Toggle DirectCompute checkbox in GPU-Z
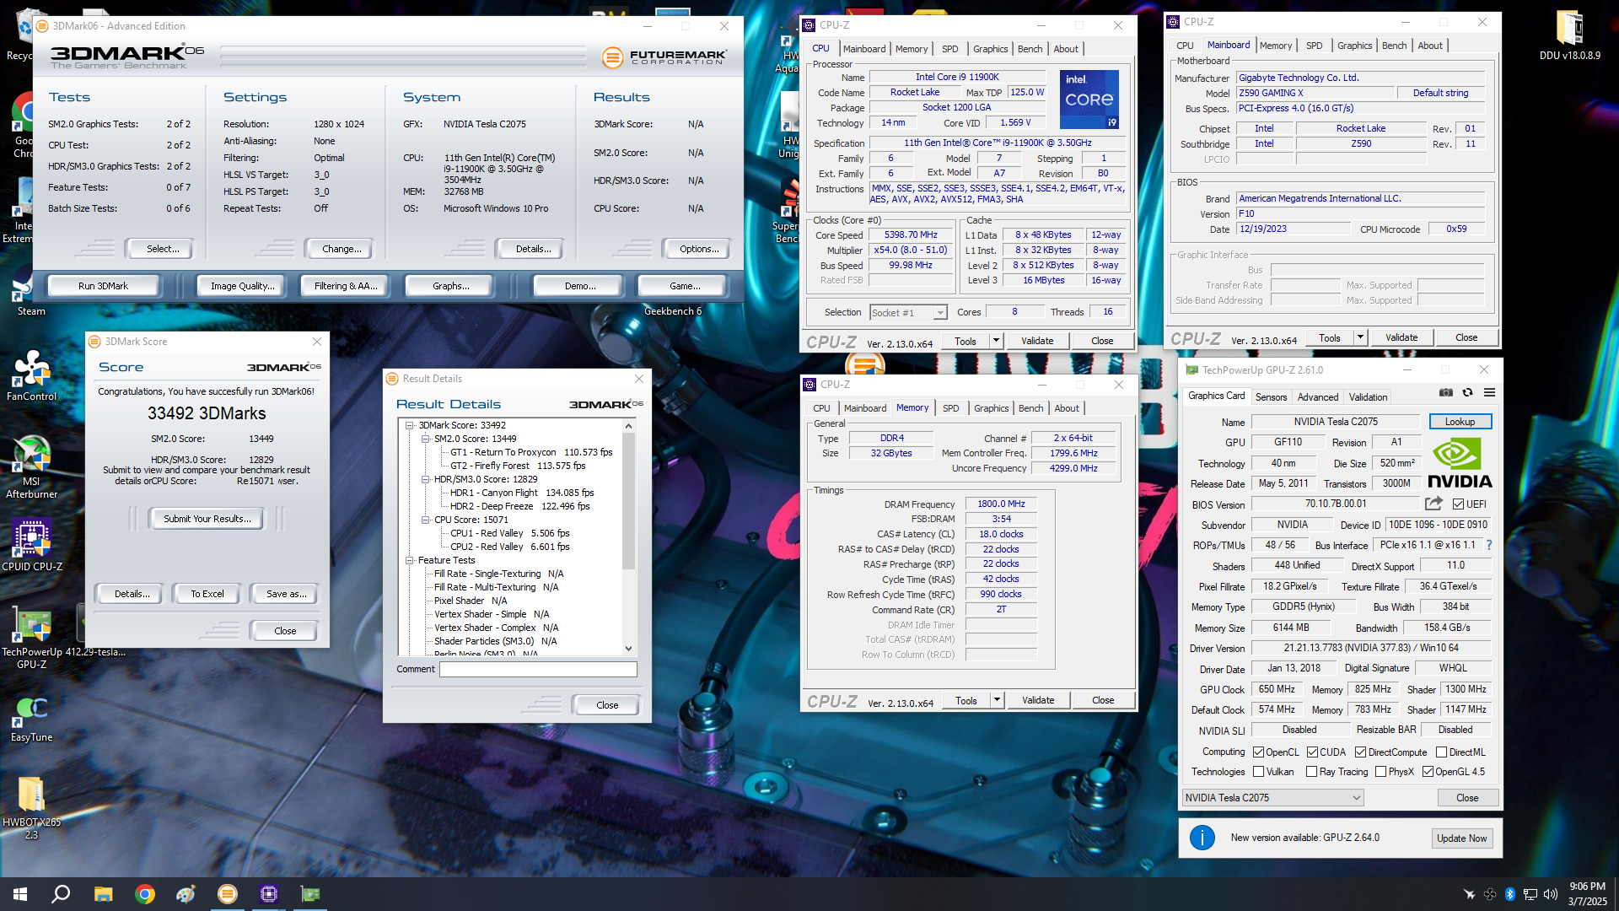This screenshot has width=1619, height=911. point(1360,752)
